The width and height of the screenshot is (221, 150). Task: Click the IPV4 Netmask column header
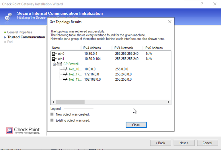click(127, 48)
